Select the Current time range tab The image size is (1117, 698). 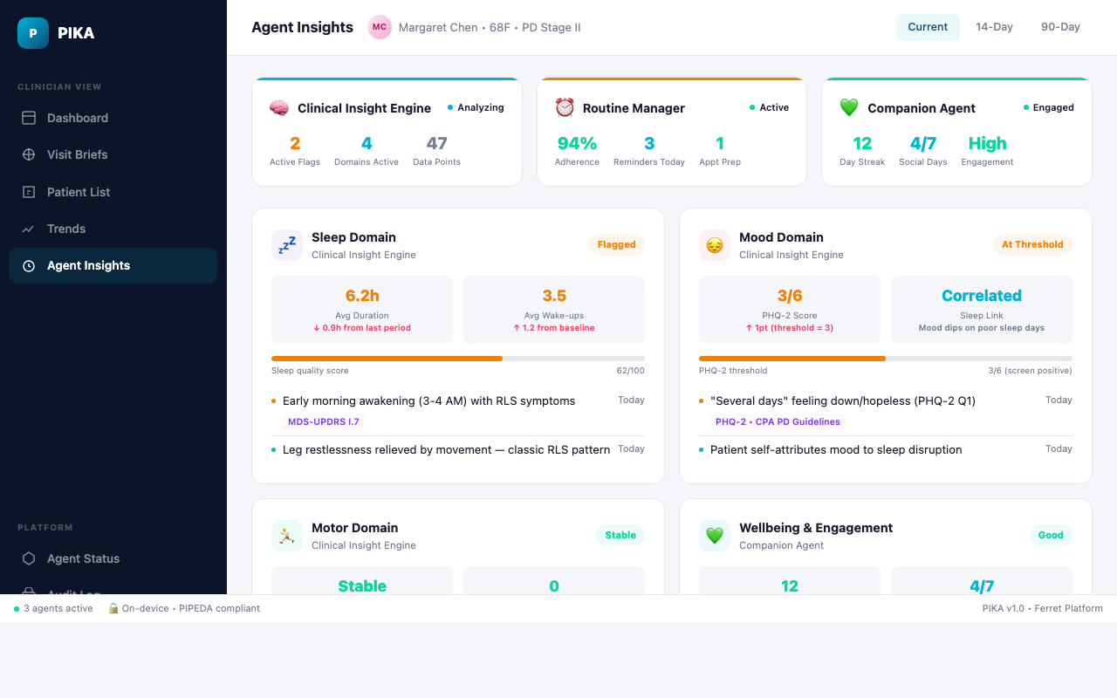pyautogui.click(x=928, y=27)
